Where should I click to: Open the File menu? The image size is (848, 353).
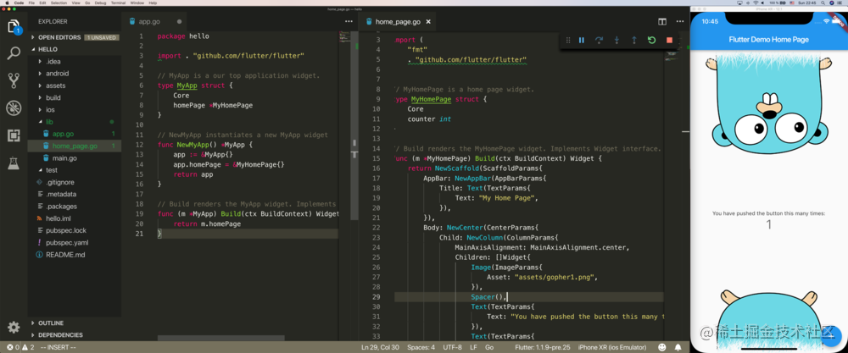[x=32, y=3]
